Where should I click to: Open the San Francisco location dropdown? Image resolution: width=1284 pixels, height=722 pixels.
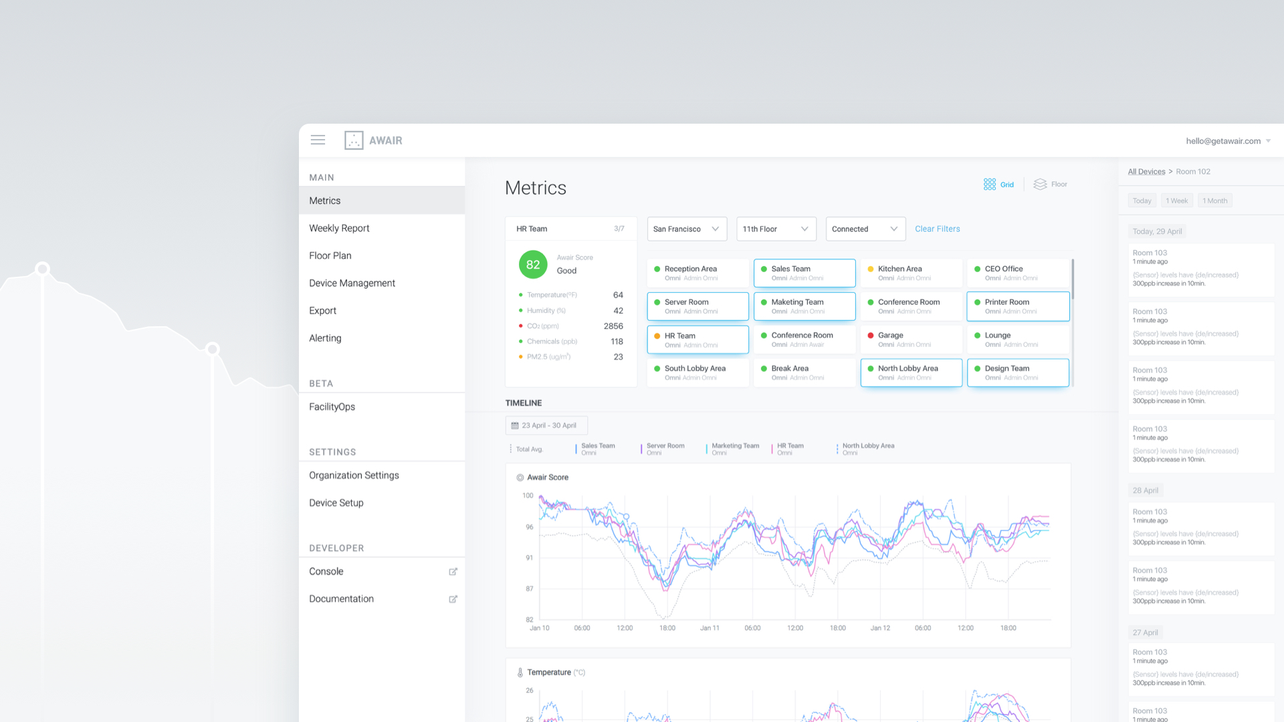(x=686, y=229)
